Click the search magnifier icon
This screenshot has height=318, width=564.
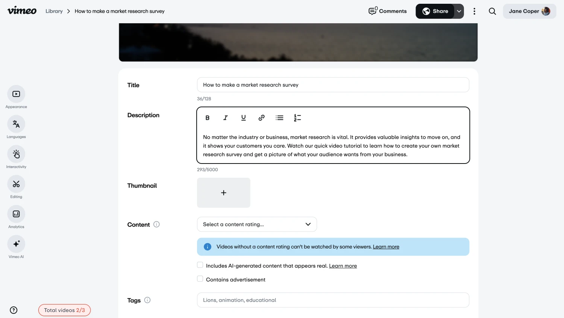[x=492, y=11]
